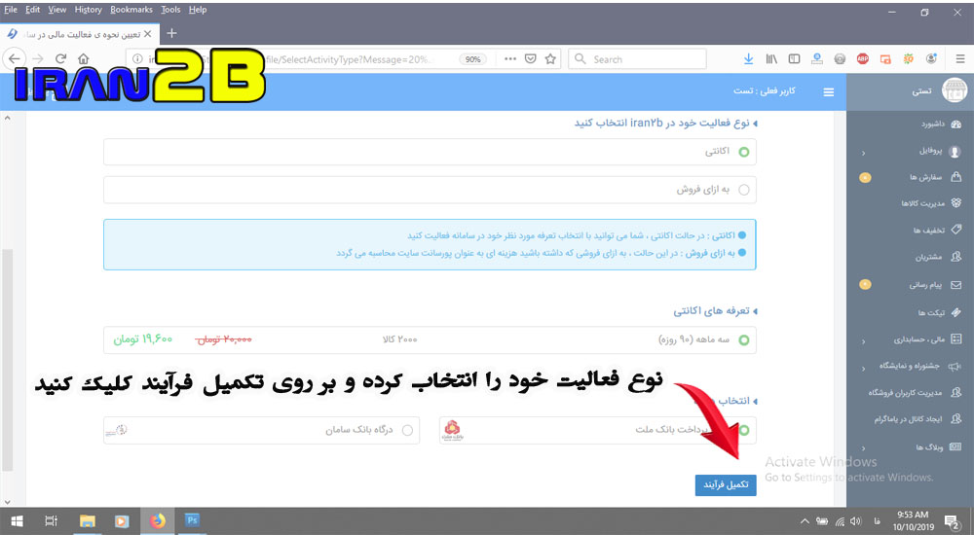Click the profile (پروفایل) user icon
Screen dimensions: 974x535
(956, 151)
